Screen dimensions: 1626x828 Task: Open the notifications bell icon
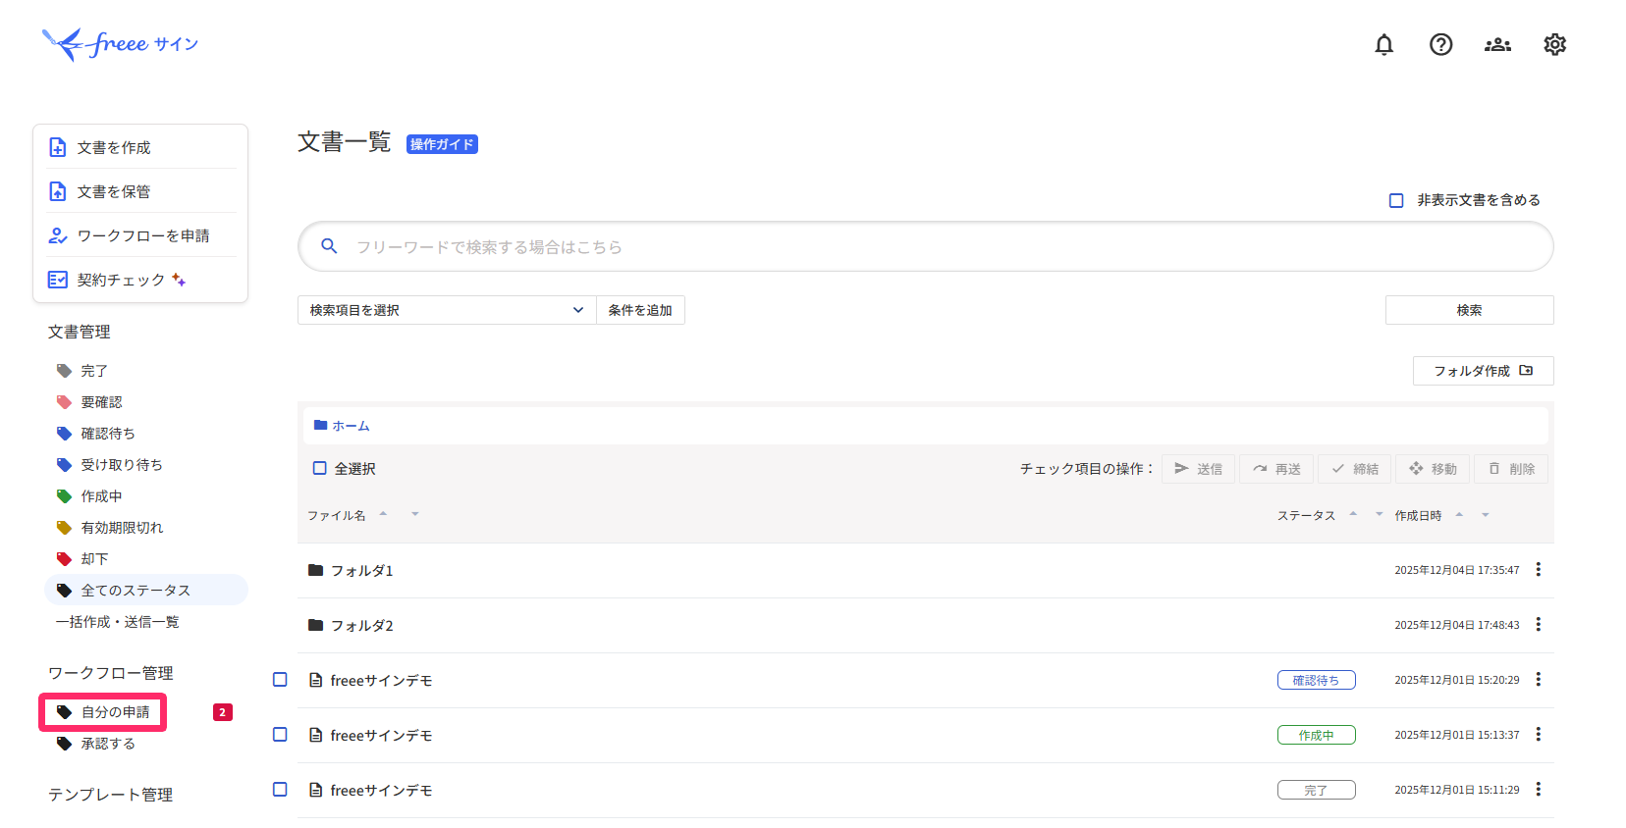pos(1383,44)
